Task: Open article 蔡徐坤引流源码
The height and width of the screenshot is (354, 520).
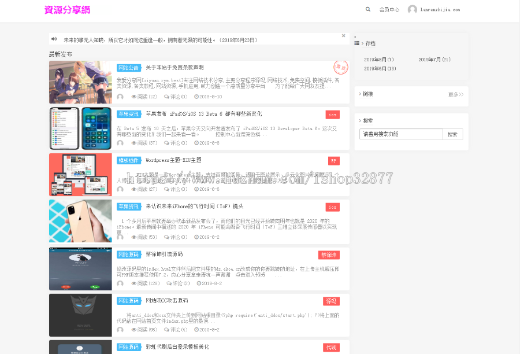Action: pos(165,254)
